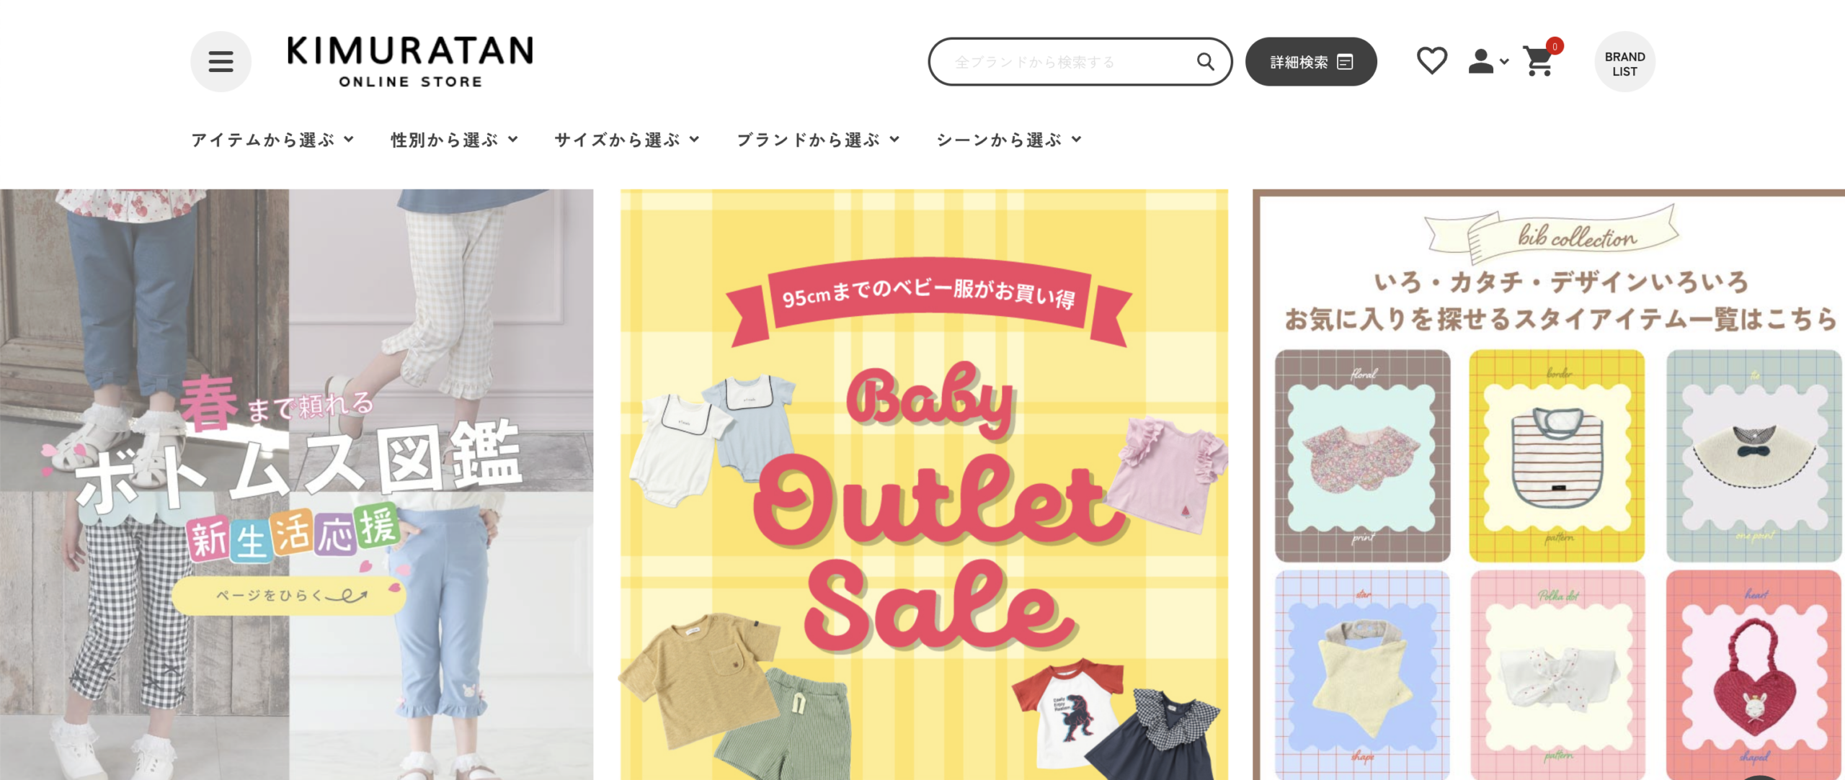
Task: Open the BRAND LIST circle
Action: pos(1624,62)
